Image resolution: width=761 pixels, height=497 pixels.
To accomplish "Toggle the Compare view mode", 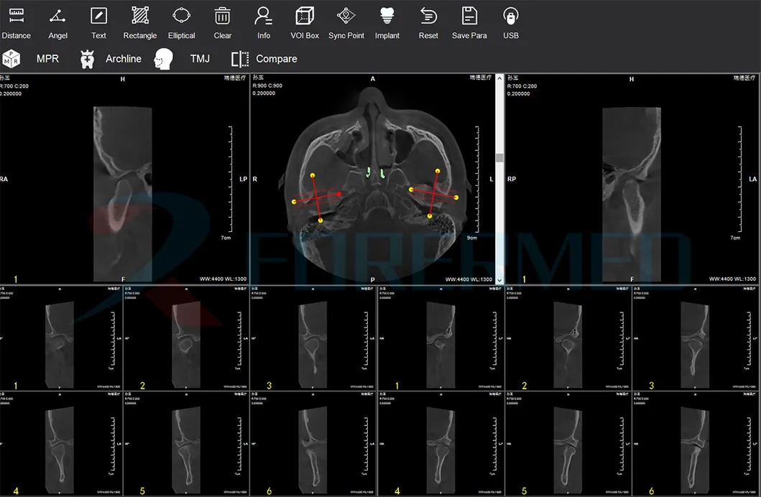I will [x=264, y=59].
